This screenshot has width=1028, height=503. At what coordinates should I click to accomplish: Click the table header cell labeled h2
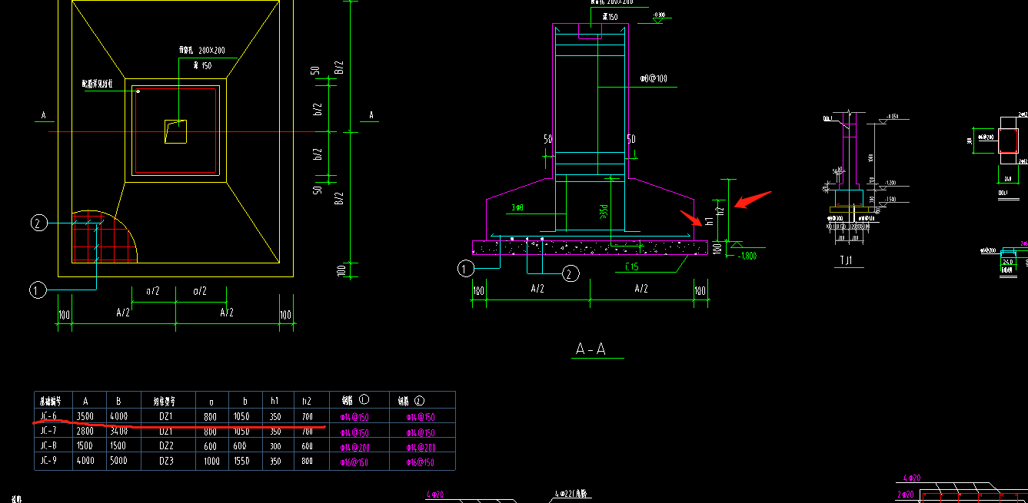coord(308,400)
